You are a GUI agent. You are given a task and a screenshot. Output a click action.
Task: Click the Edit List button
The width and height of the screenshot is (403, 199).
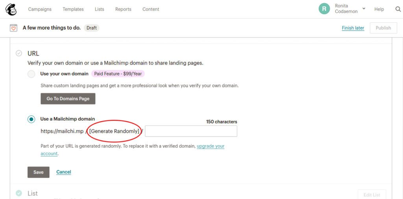pyautogui.click(x=372, y=195)
